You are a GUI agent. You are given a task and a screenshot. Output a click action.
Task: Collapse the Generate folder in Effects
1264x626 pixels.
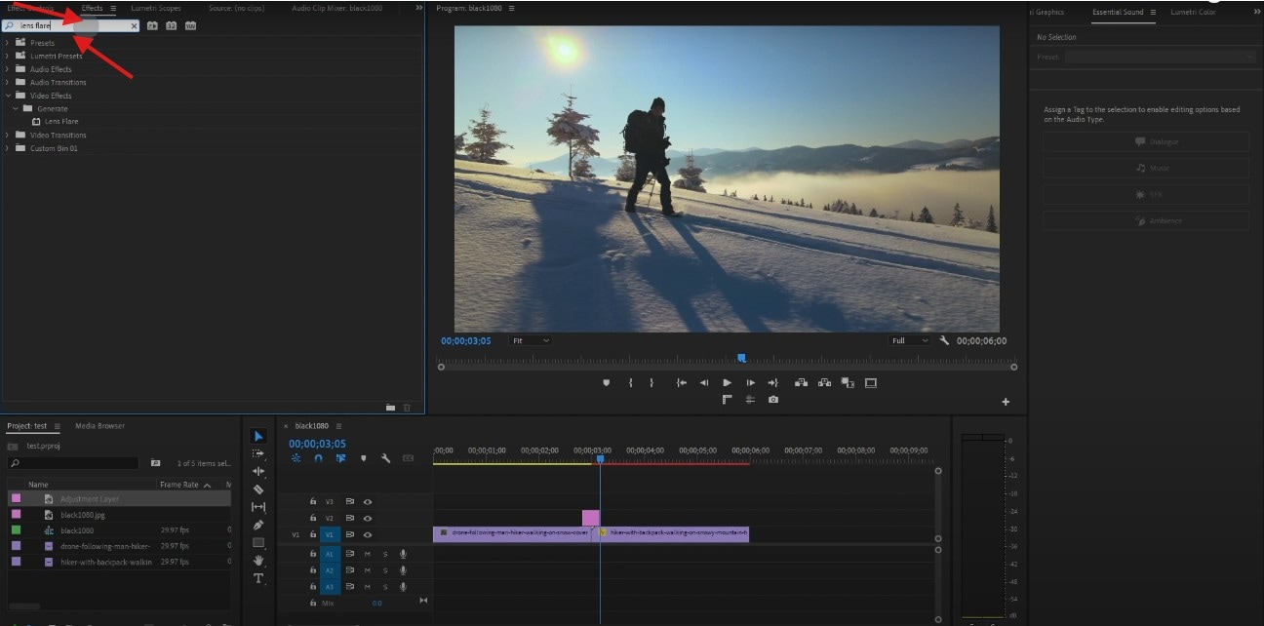tap(15, 108)
